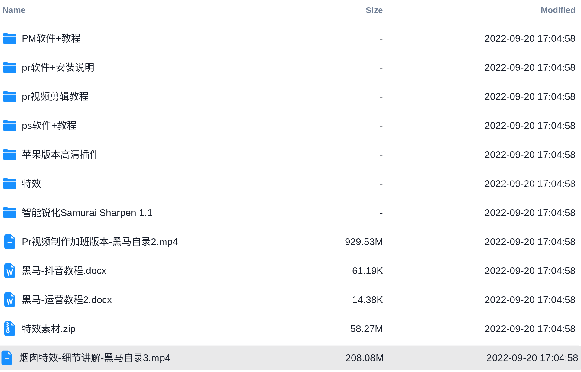Click the pr软件+安装说明 folder icon
The width and height of the screenshot is (581, 372).
tap(10, 67)
